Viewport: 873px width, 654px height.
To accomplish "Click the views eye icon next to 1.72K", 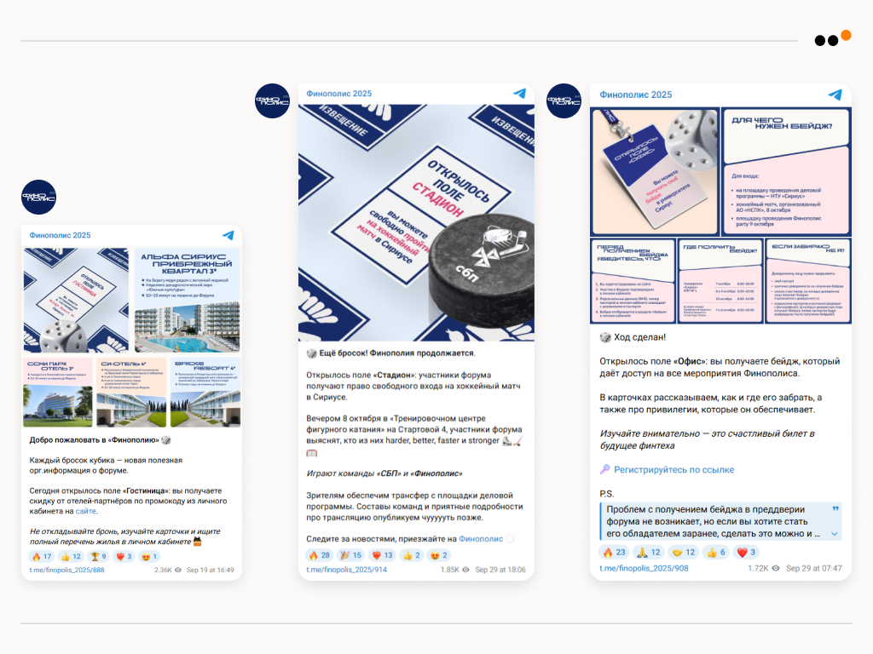I will pos(776,568).
